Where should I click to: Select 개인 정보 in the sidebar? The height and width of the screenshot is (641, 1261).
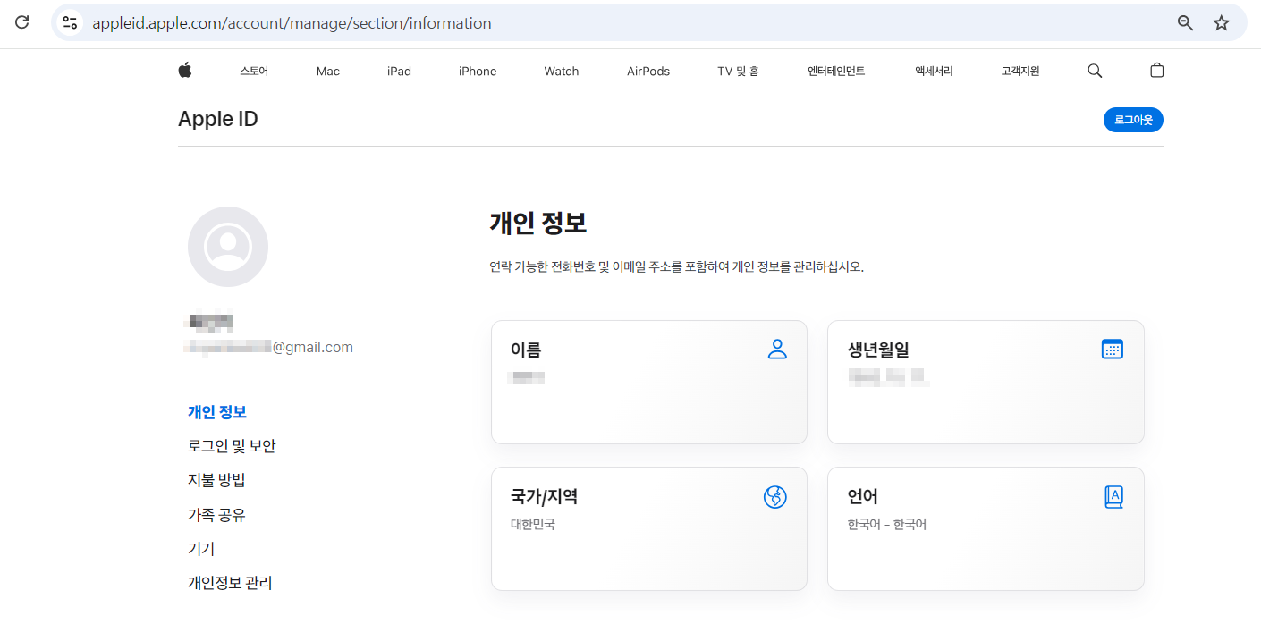point(217,412)
